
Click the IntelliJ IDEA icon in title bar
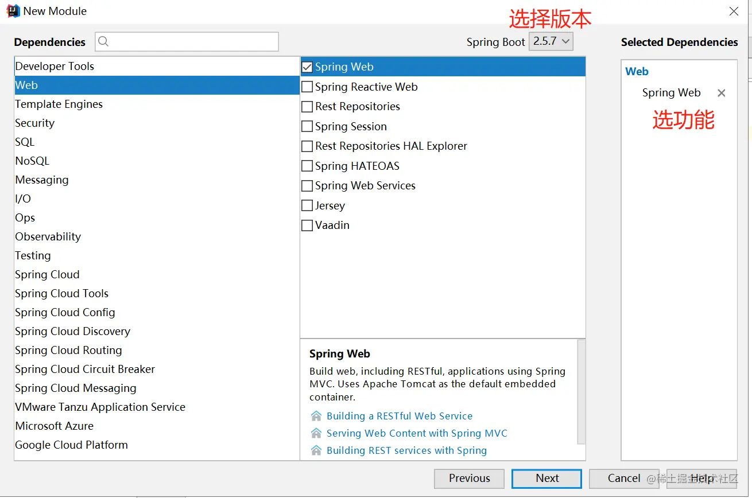(13, 11)
